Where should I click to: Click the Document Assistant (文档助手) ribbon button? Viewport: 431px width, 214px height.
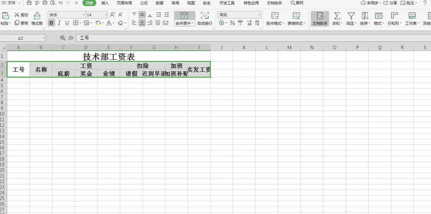tap(320, 19)
